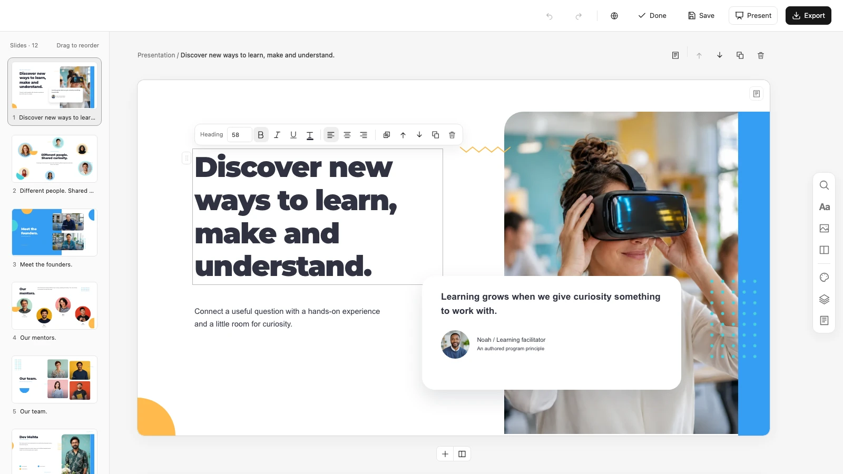Click the layout icon below the slide
Screen dimensions: 843x474
[462, 454]
